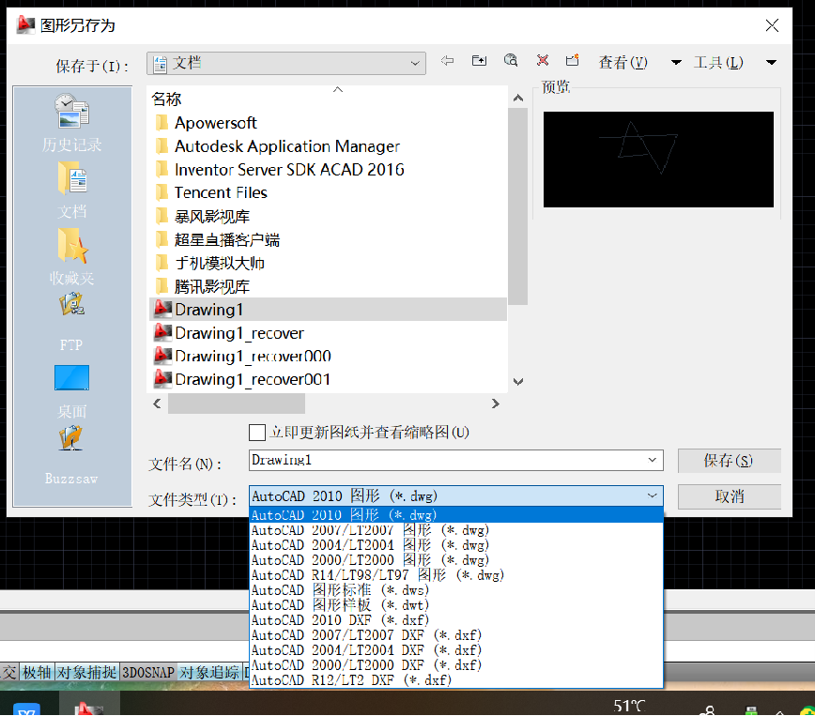
Task: Expand the 工具(L) tools dropdown arrow
Action: point(772,62)
